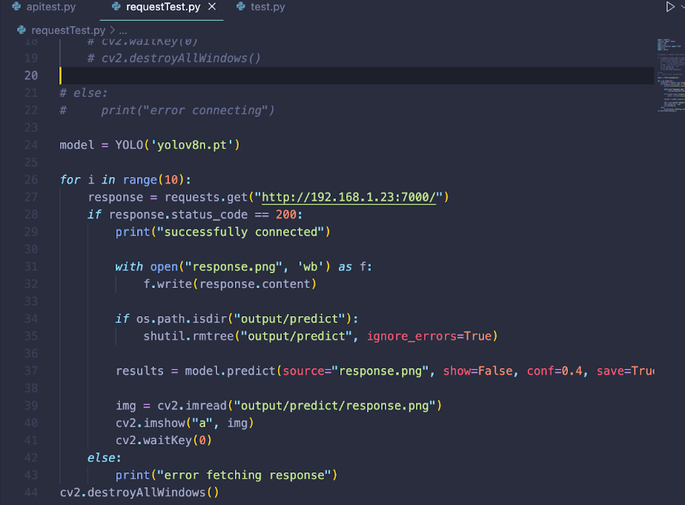The height and width of the screenshot is (505, 685).
Task: Expand the breadcrumb ellipsis symbol list
Action: point(123,30)
